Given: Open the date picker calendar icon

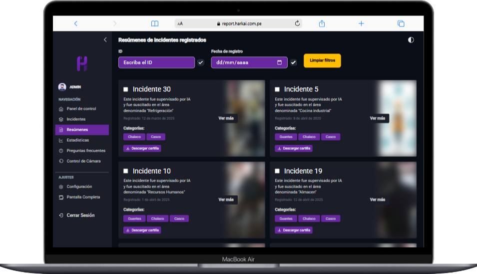Looking at the screenshot, I should (280, 62).
